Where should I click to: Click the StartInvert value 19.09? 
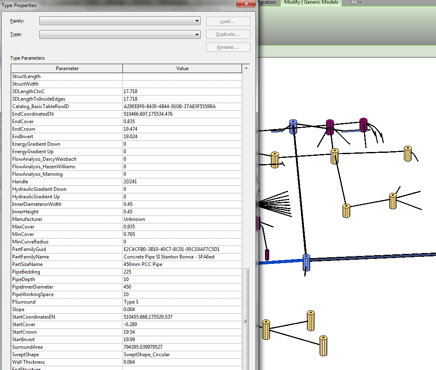point(129,339)
